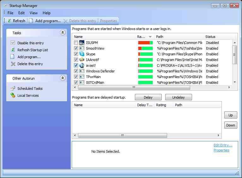The width and height of the screenshot is (242, 178).
Task: Click the Down button
Action: point(231,125)
